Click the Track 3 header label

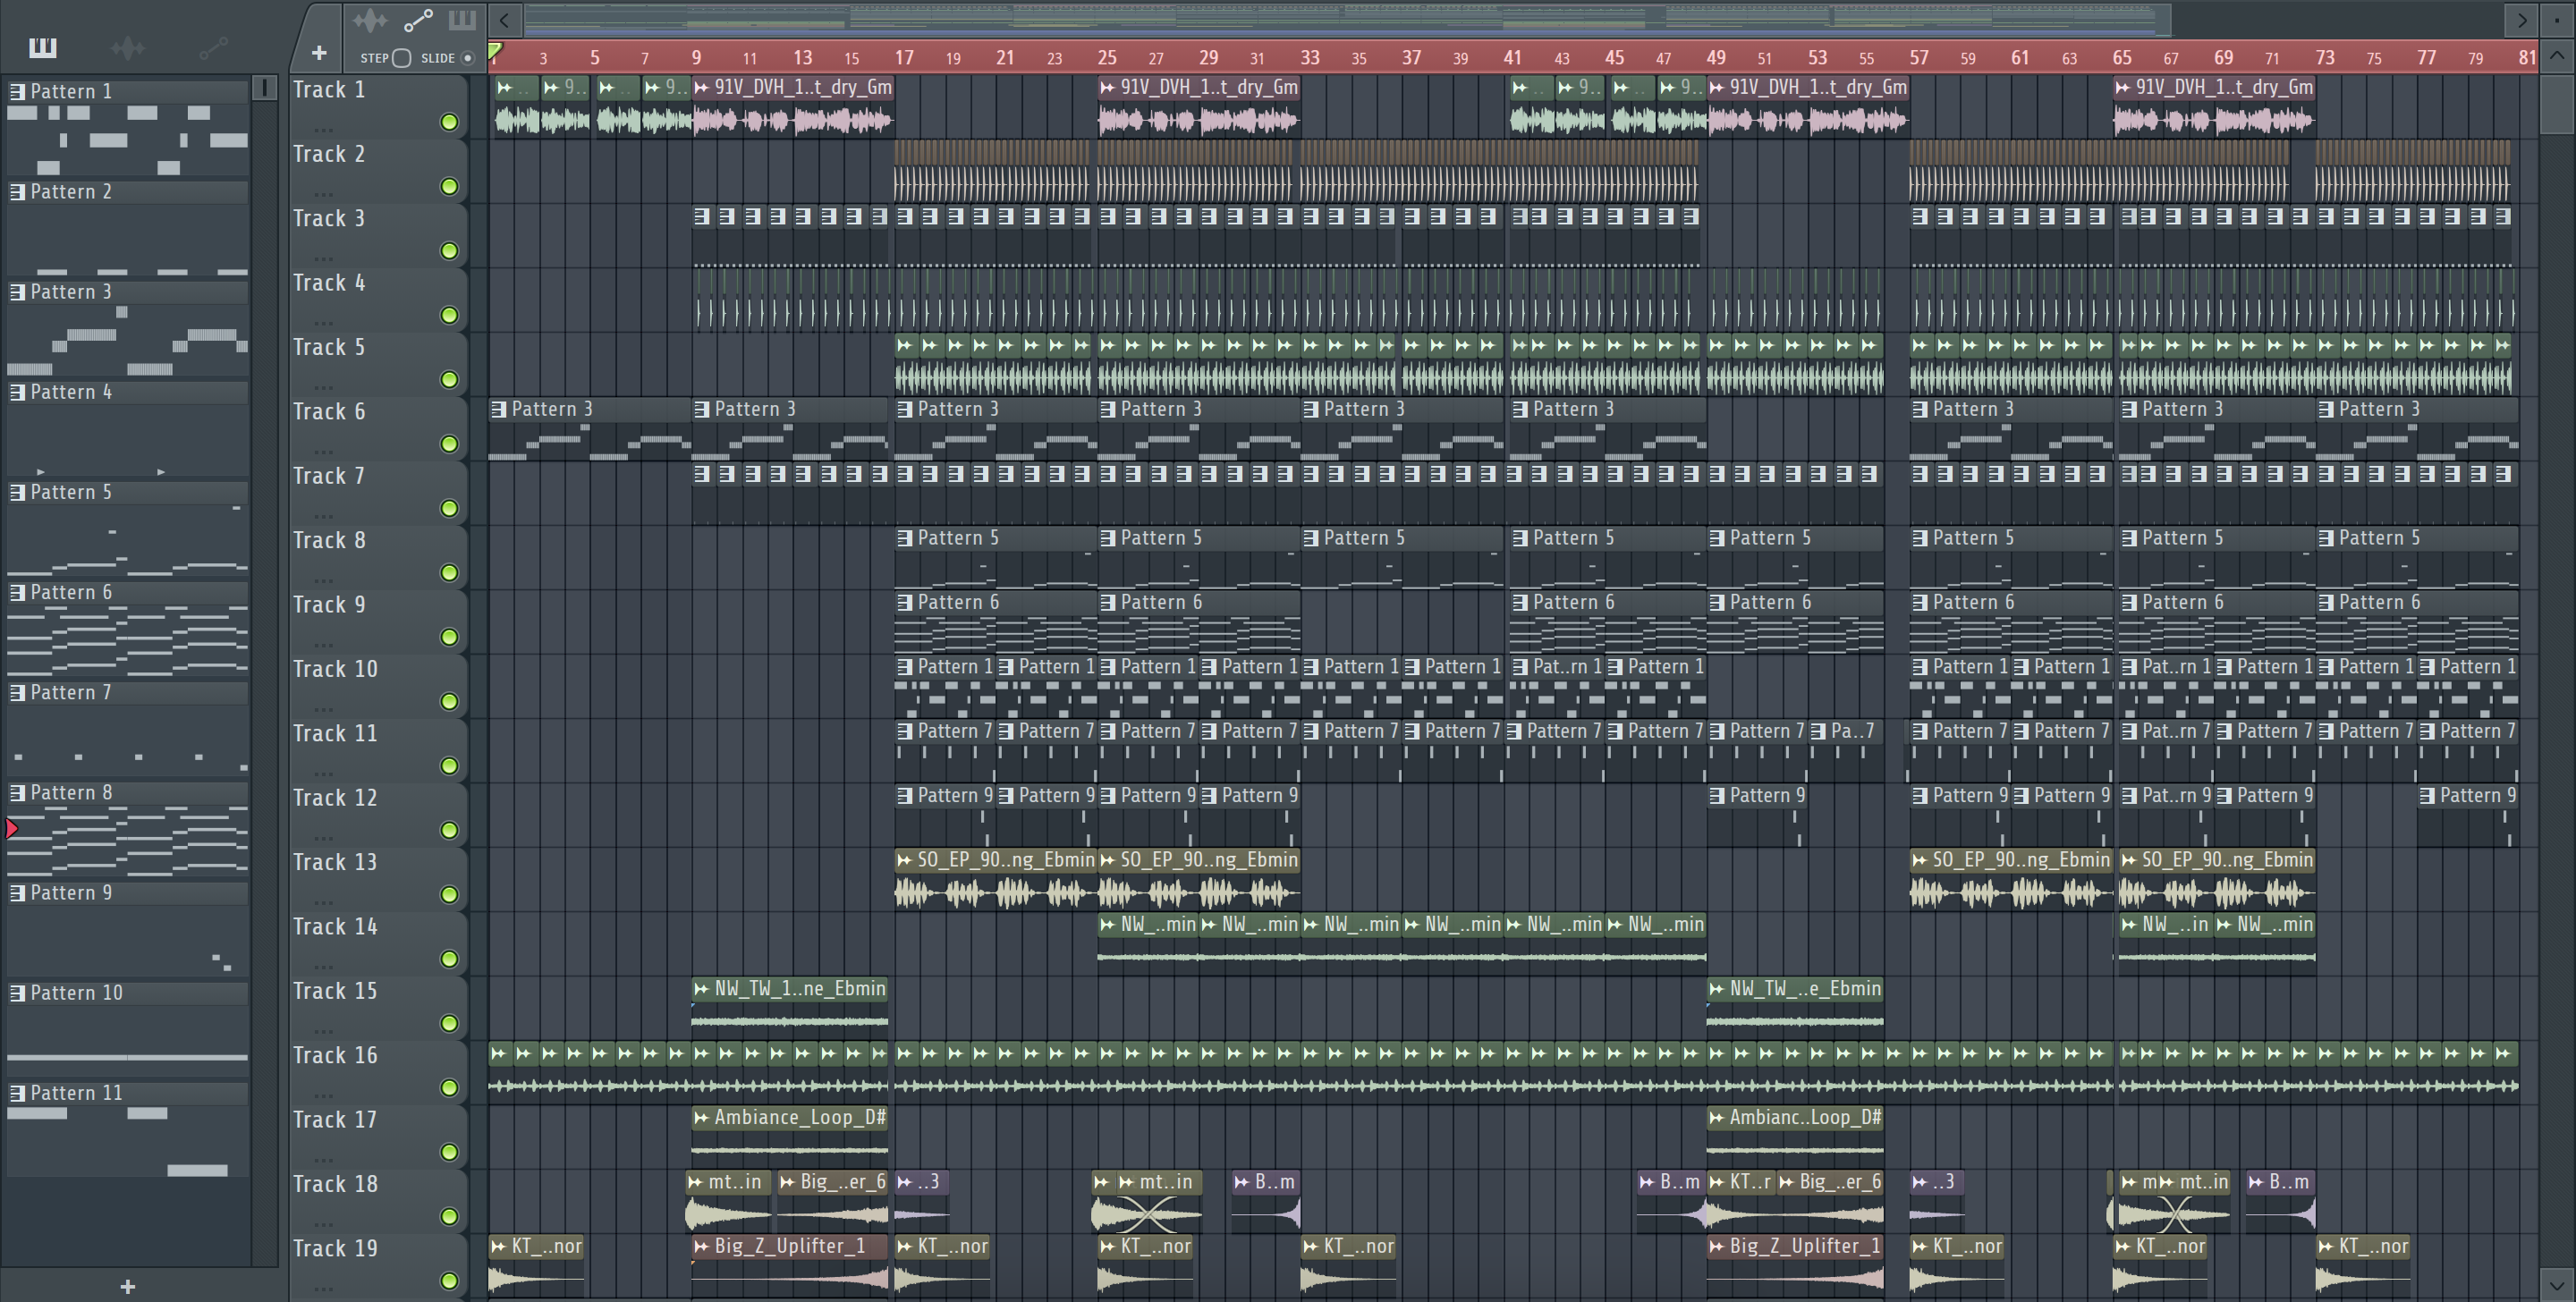pyautogui.click(x=329, y=218)
